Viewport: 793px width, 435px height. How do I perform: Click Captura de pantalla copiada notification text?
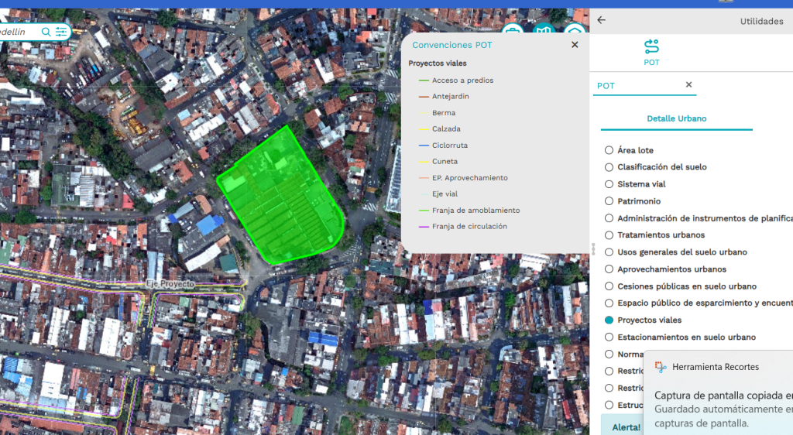click(723, 395)
